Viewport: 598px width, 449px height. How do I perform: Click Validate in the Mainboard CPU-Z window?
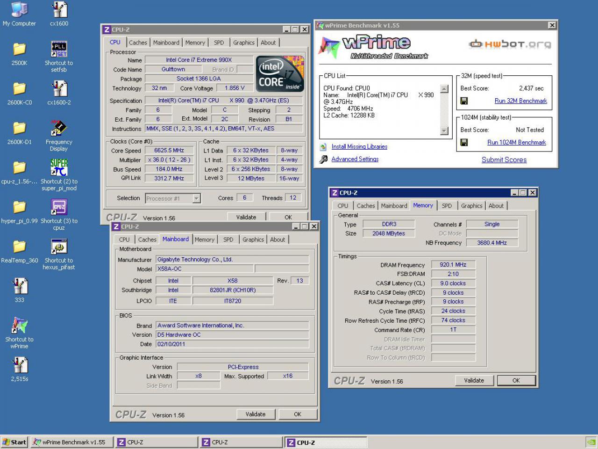tap(256, 414)
